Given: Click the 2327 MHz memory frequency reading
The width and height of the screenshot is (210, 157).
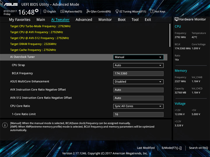Looking at the screenshot, I should (x=180, y=81).
